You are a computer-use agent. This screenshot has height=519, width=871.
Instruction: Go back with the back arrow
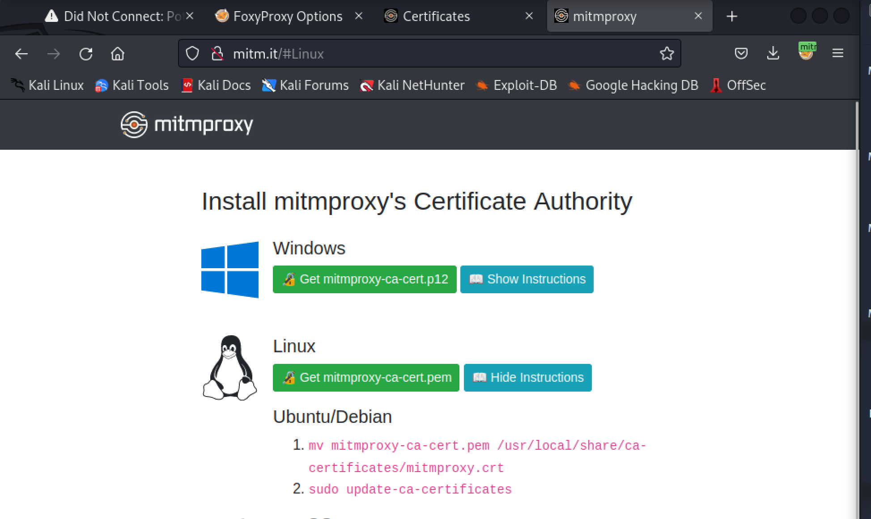click(21, 54)
